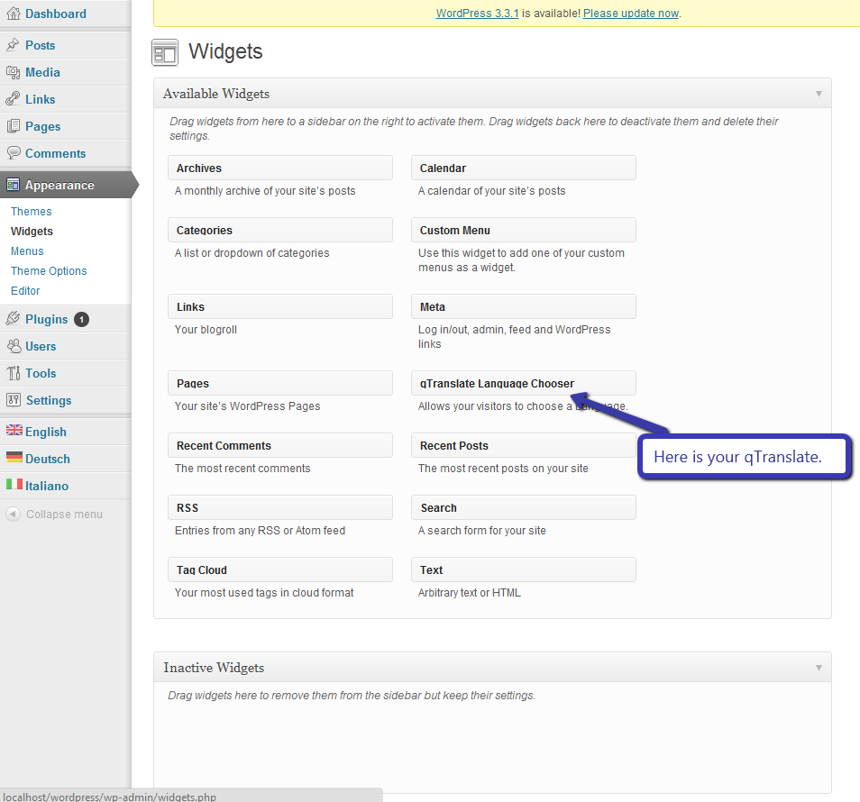Click the Widgets page heading
Image resolution: width=860 pixels, height=802 pixels.
[225, 51]
